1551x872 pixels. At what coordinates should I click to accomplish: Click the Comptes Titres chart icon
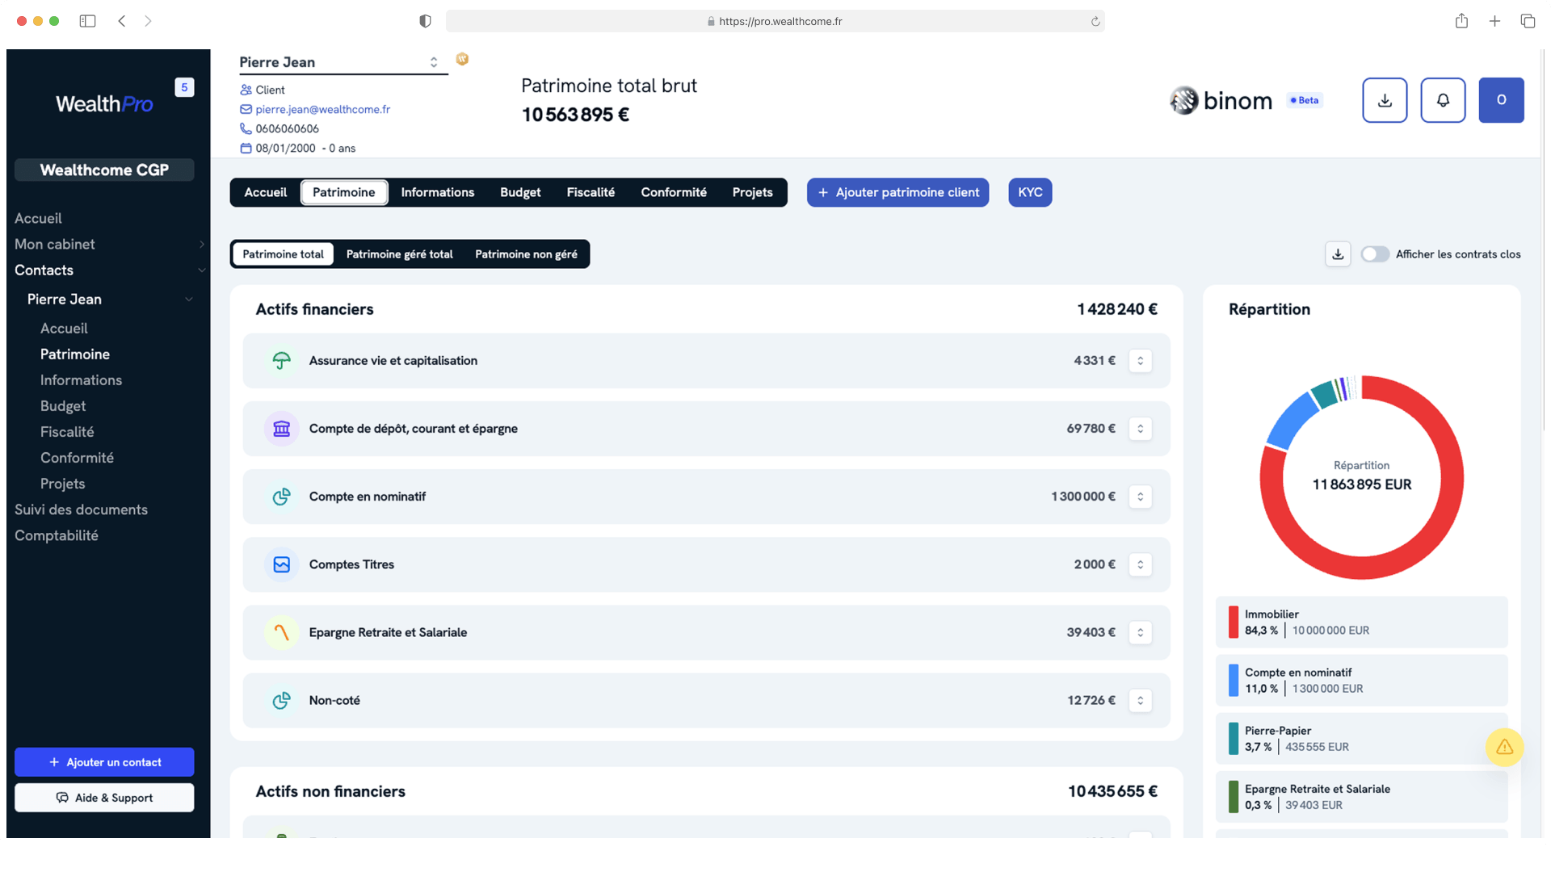(x=281, y=564)
